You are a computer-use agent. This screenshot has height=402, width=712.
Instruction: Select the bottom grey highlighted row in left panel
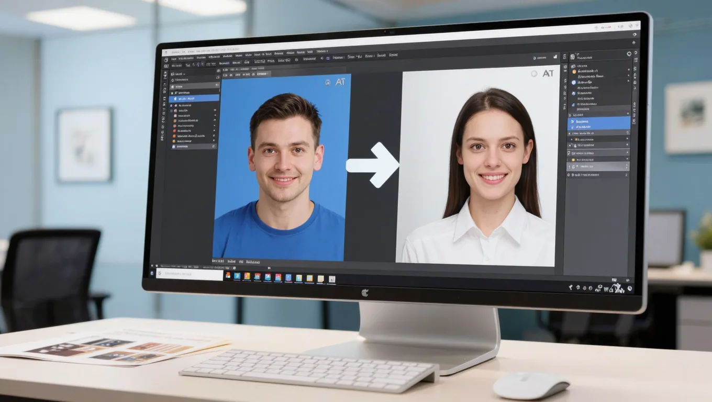[193, 147]
